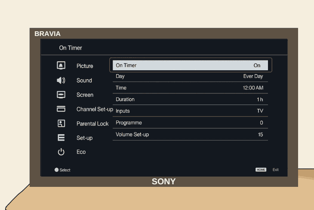Select the Eco power icon

click(x=61, y=152)
